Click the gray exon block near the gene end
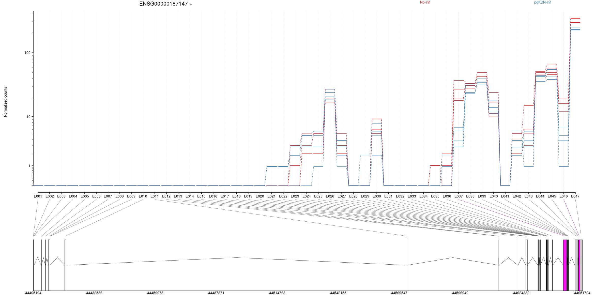610x305 pixels. point(576,265)
